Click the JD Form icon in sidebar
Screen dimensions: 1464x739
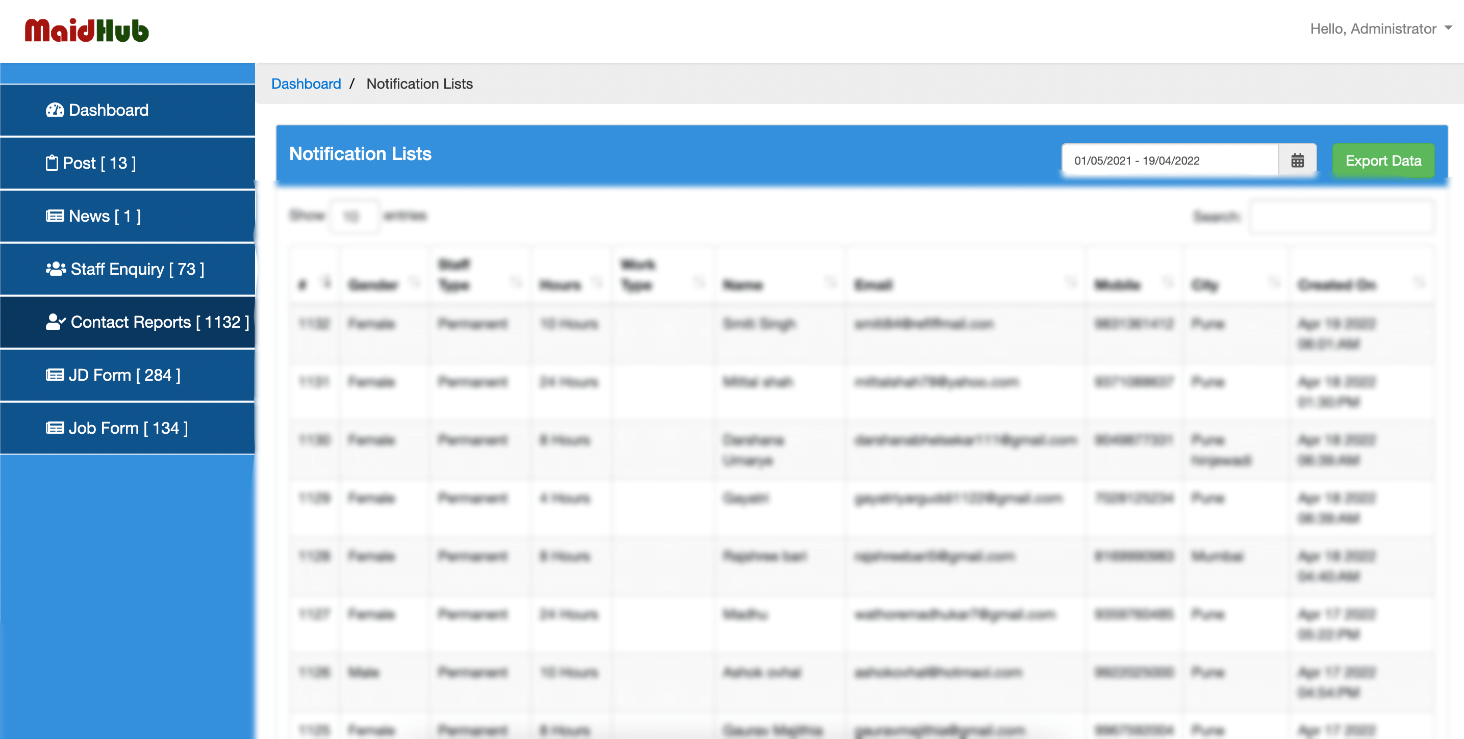pos(55,375)
